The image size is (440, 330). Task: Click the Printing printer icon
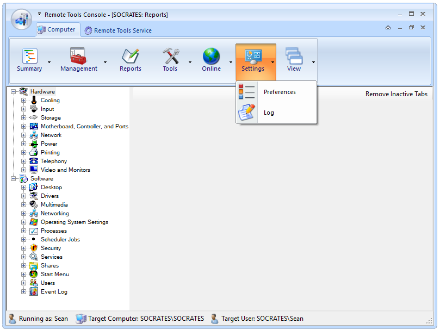(34, 152)
